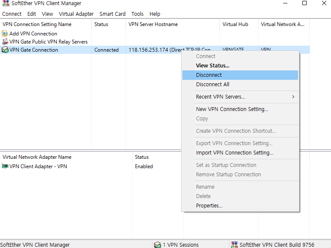This screenshot has height=248, width=331.
Task: Click 1 VPN Sessions status bar text
Action: point(181,245)
